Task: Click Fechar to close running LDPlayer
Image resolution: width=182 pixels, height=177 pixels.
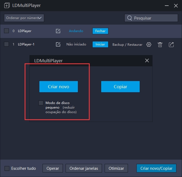Action: (x=100, y=31)
